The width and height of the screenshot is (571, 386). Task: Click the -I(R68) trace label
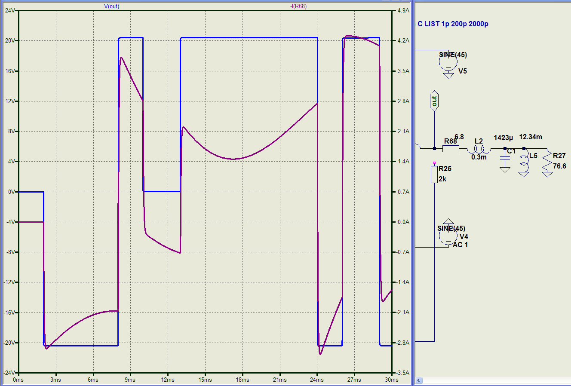tap(298, 6)
